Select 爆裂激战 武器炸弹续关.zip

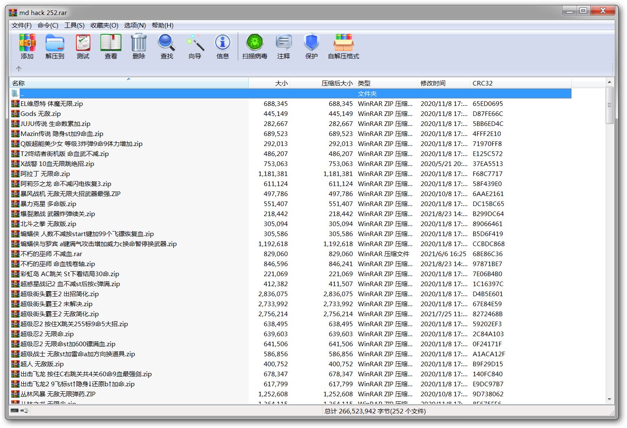291,214
